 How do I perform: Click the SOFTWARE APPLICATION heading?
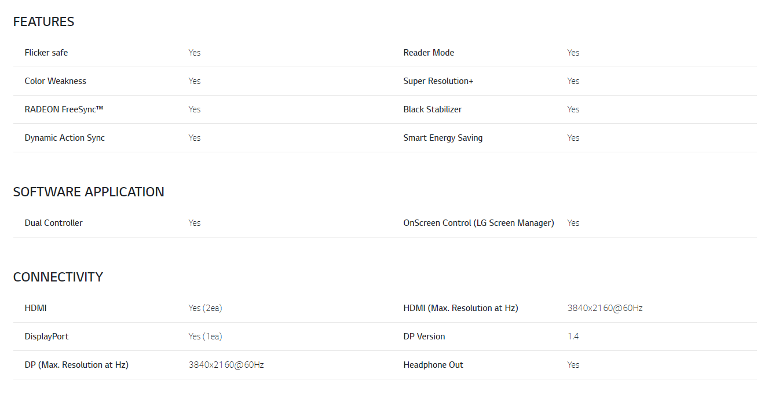[89, 192]
